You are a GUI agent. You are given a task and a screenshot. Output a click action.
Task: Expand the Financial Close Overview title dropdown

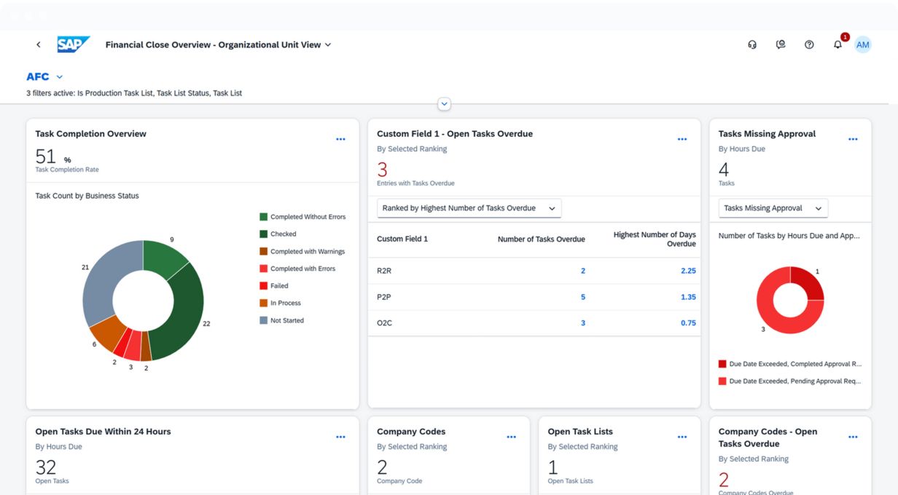328,45
